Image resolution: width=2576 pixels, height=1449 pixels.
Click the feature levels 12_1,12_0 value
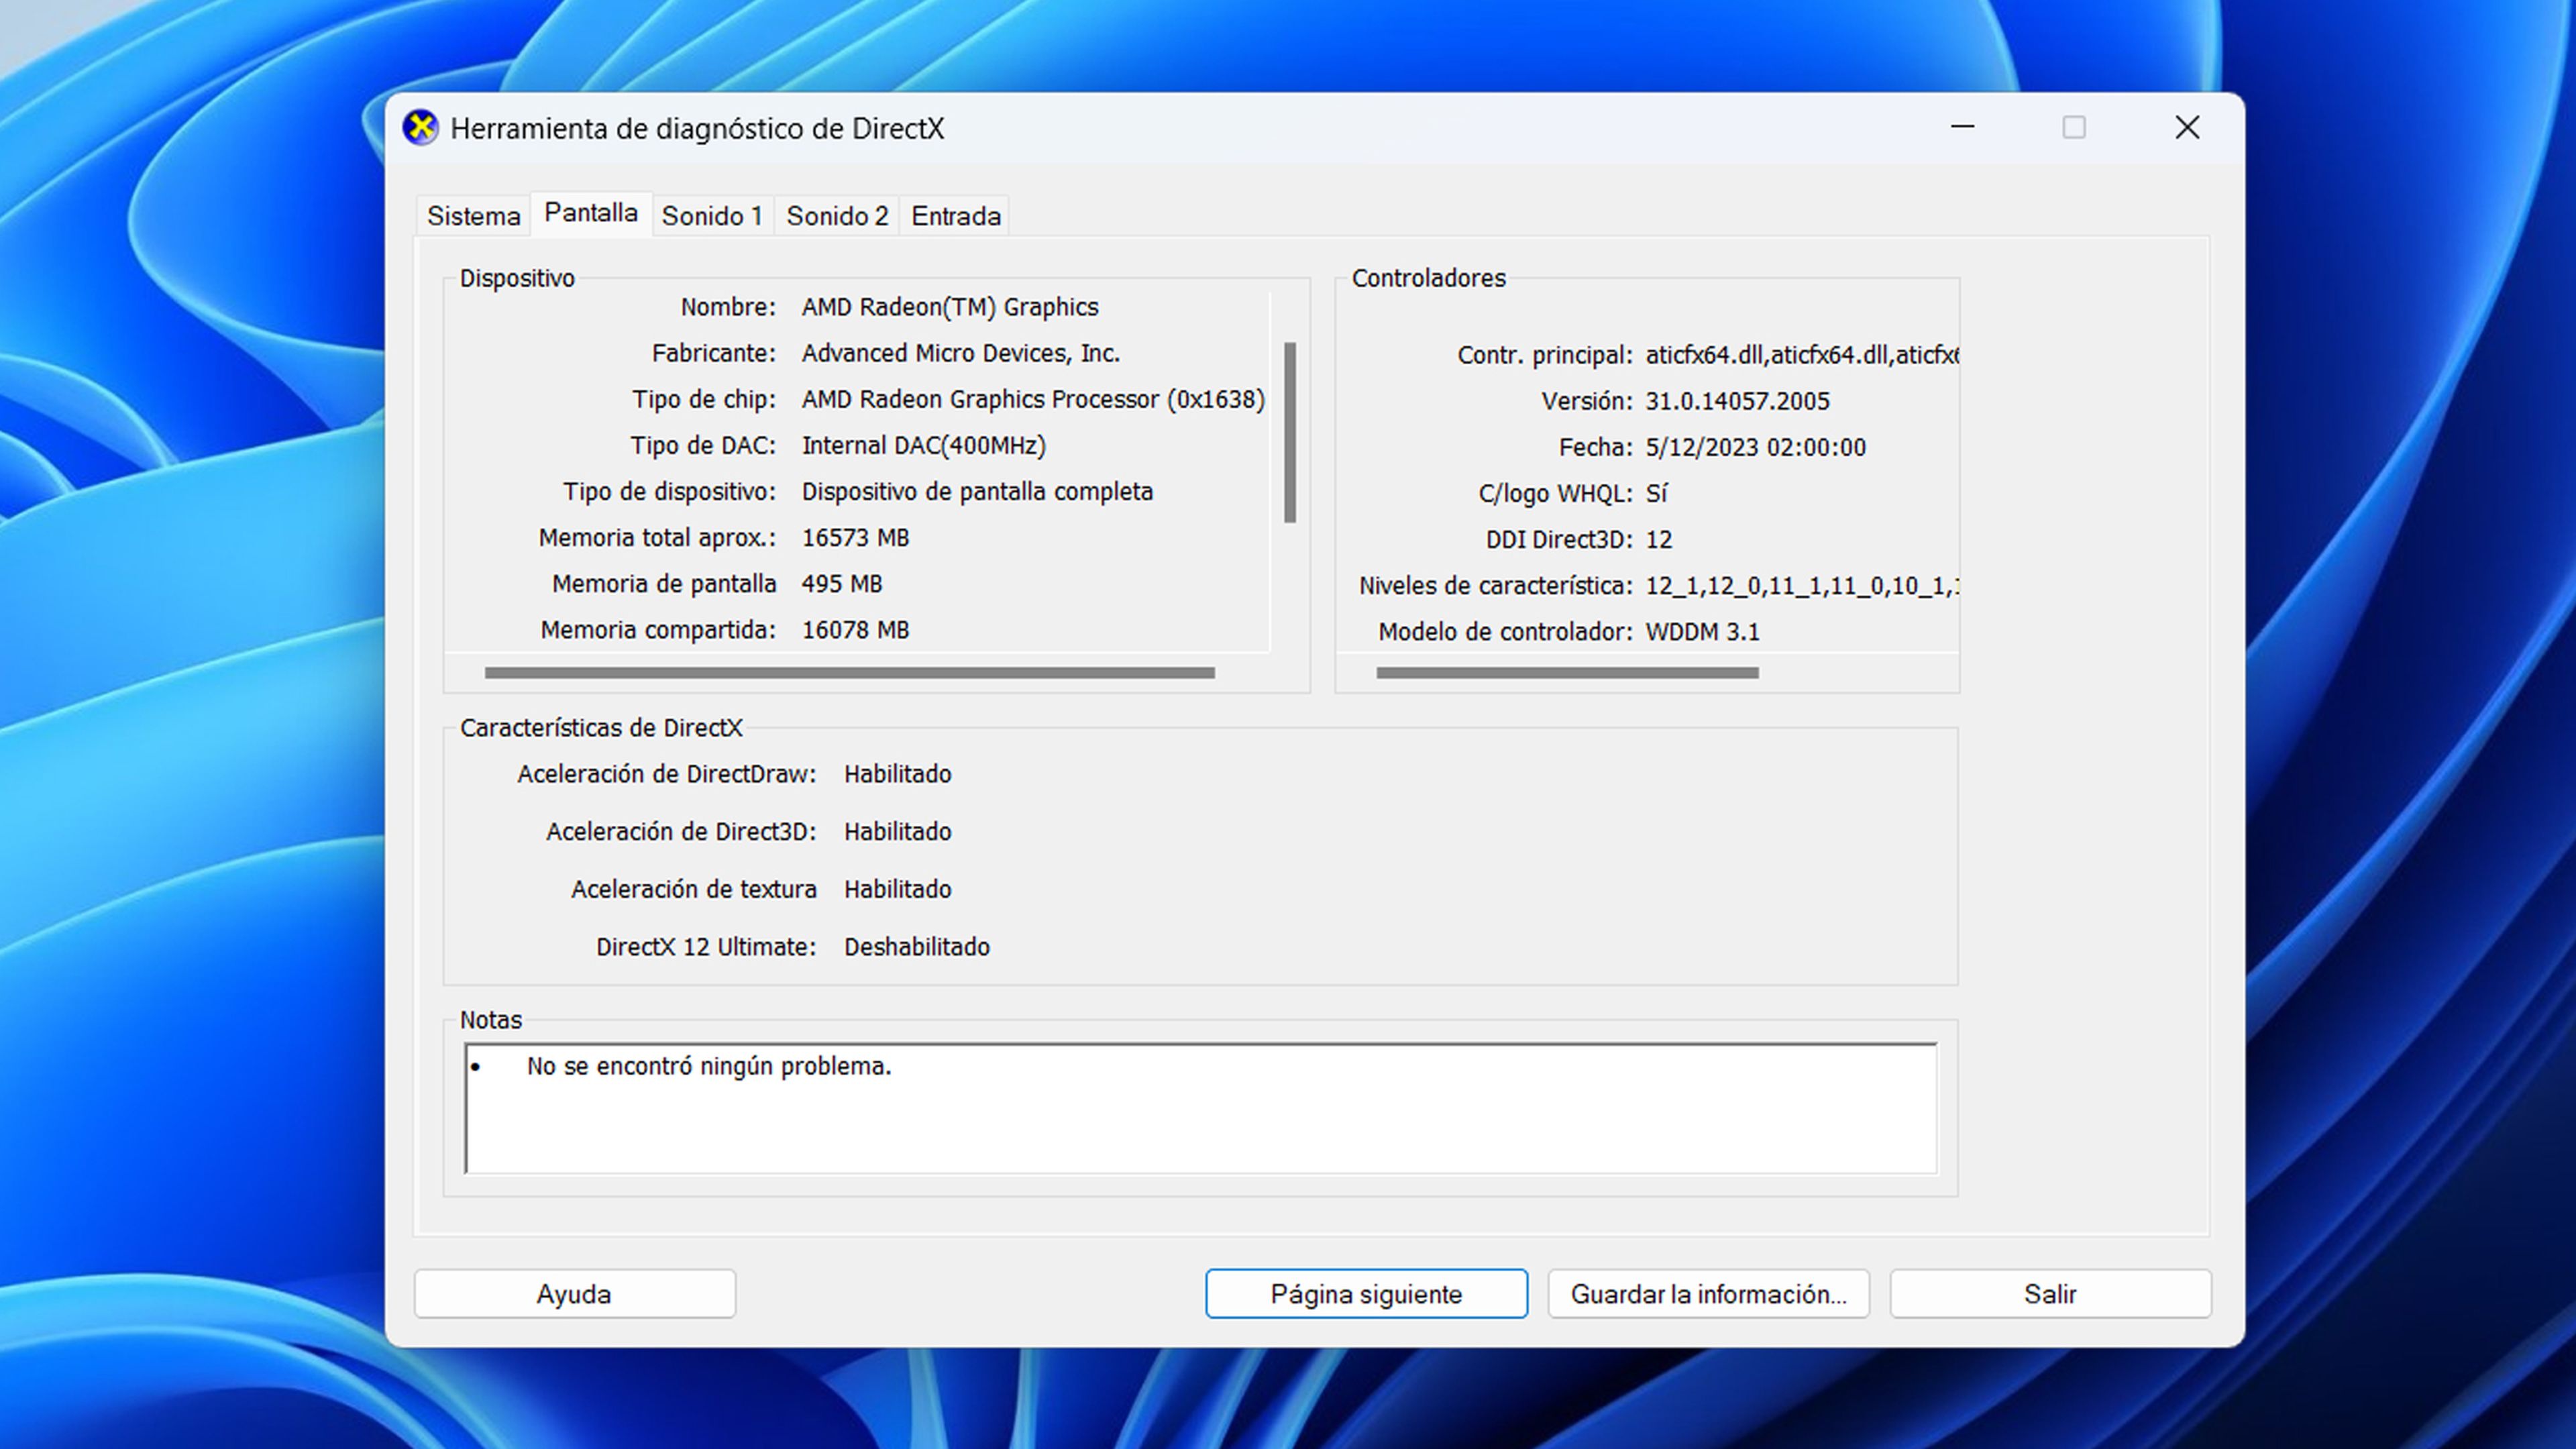pos(1802,586)
